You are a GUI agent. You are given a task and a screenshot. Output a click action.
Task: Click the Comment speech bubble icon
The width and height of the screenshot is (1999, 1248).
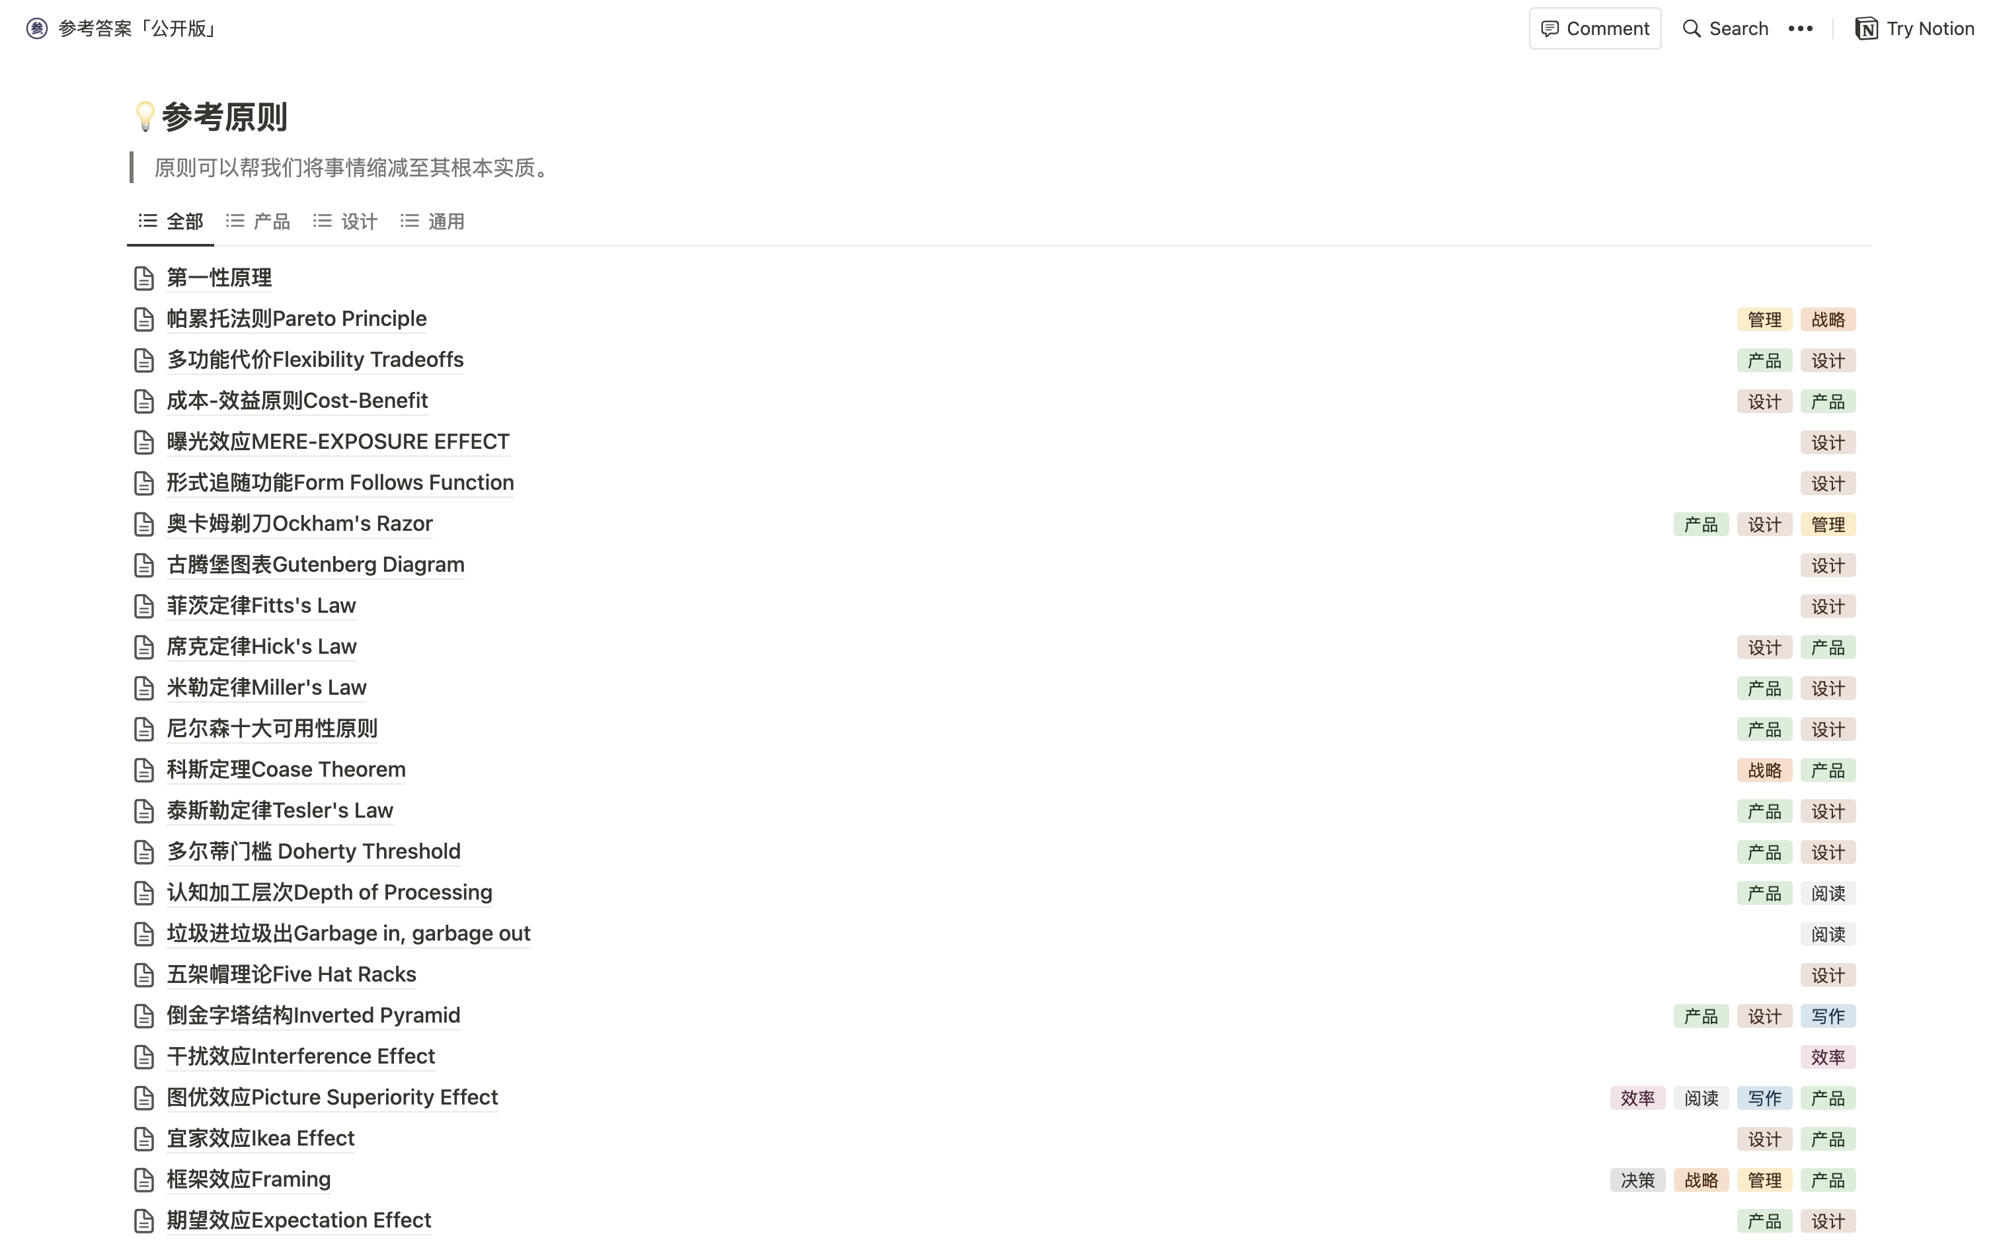point(1549,29)
